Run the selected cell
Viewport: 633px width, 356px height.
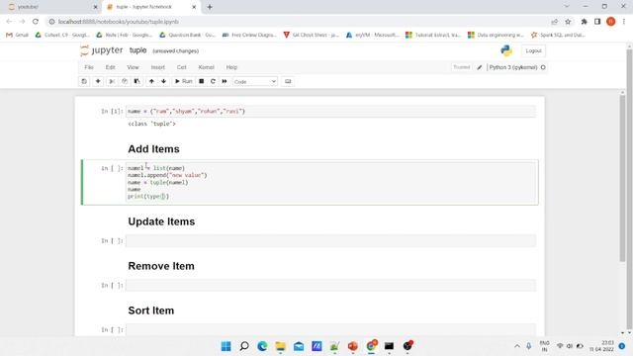183,81
